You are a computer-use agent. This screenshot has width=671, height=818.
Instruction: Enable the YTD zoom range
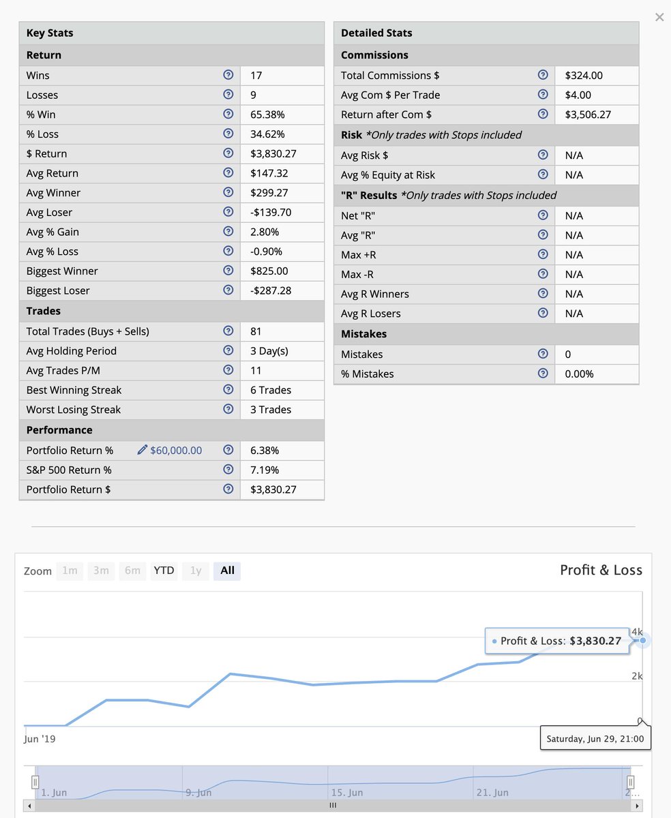(164, 571)
